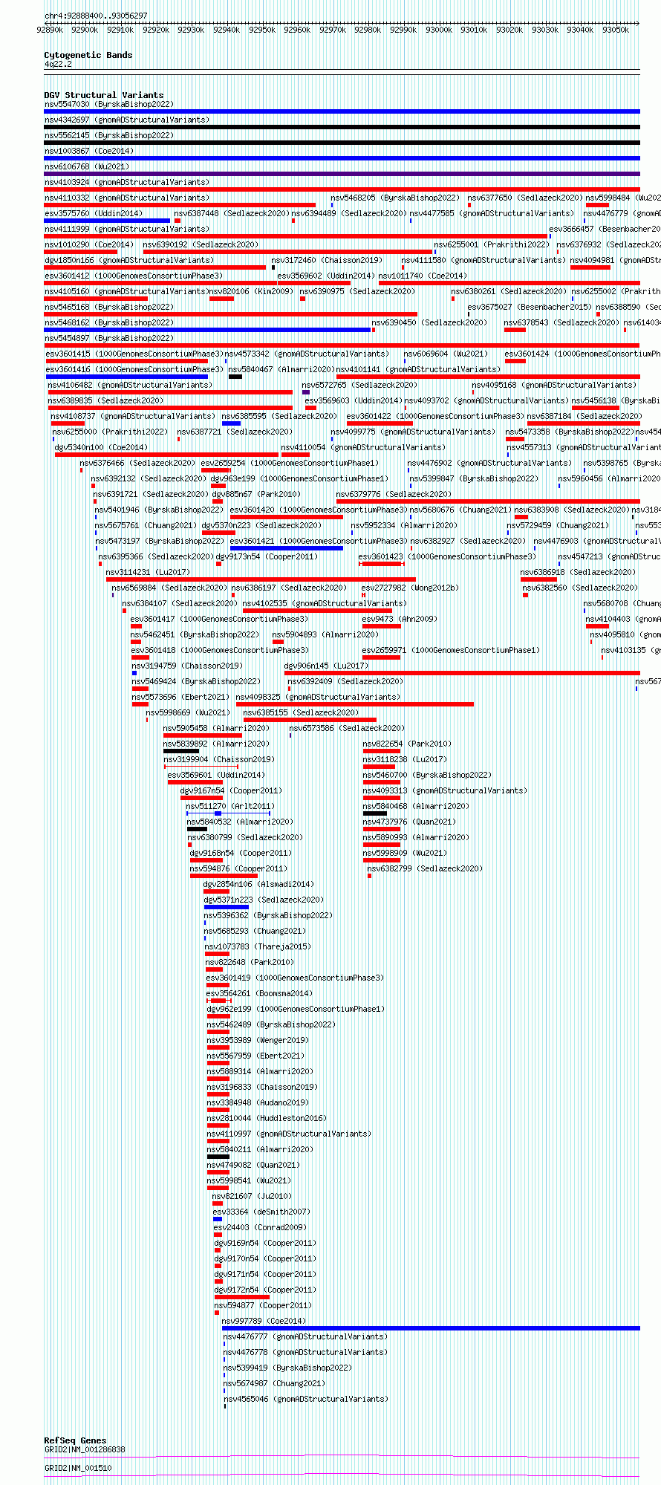The width and height of the screenshot is (661, 1485).
Task: Open variant nsv5547030 (ByrskaBishop2022) label
Action: [108, 104]
